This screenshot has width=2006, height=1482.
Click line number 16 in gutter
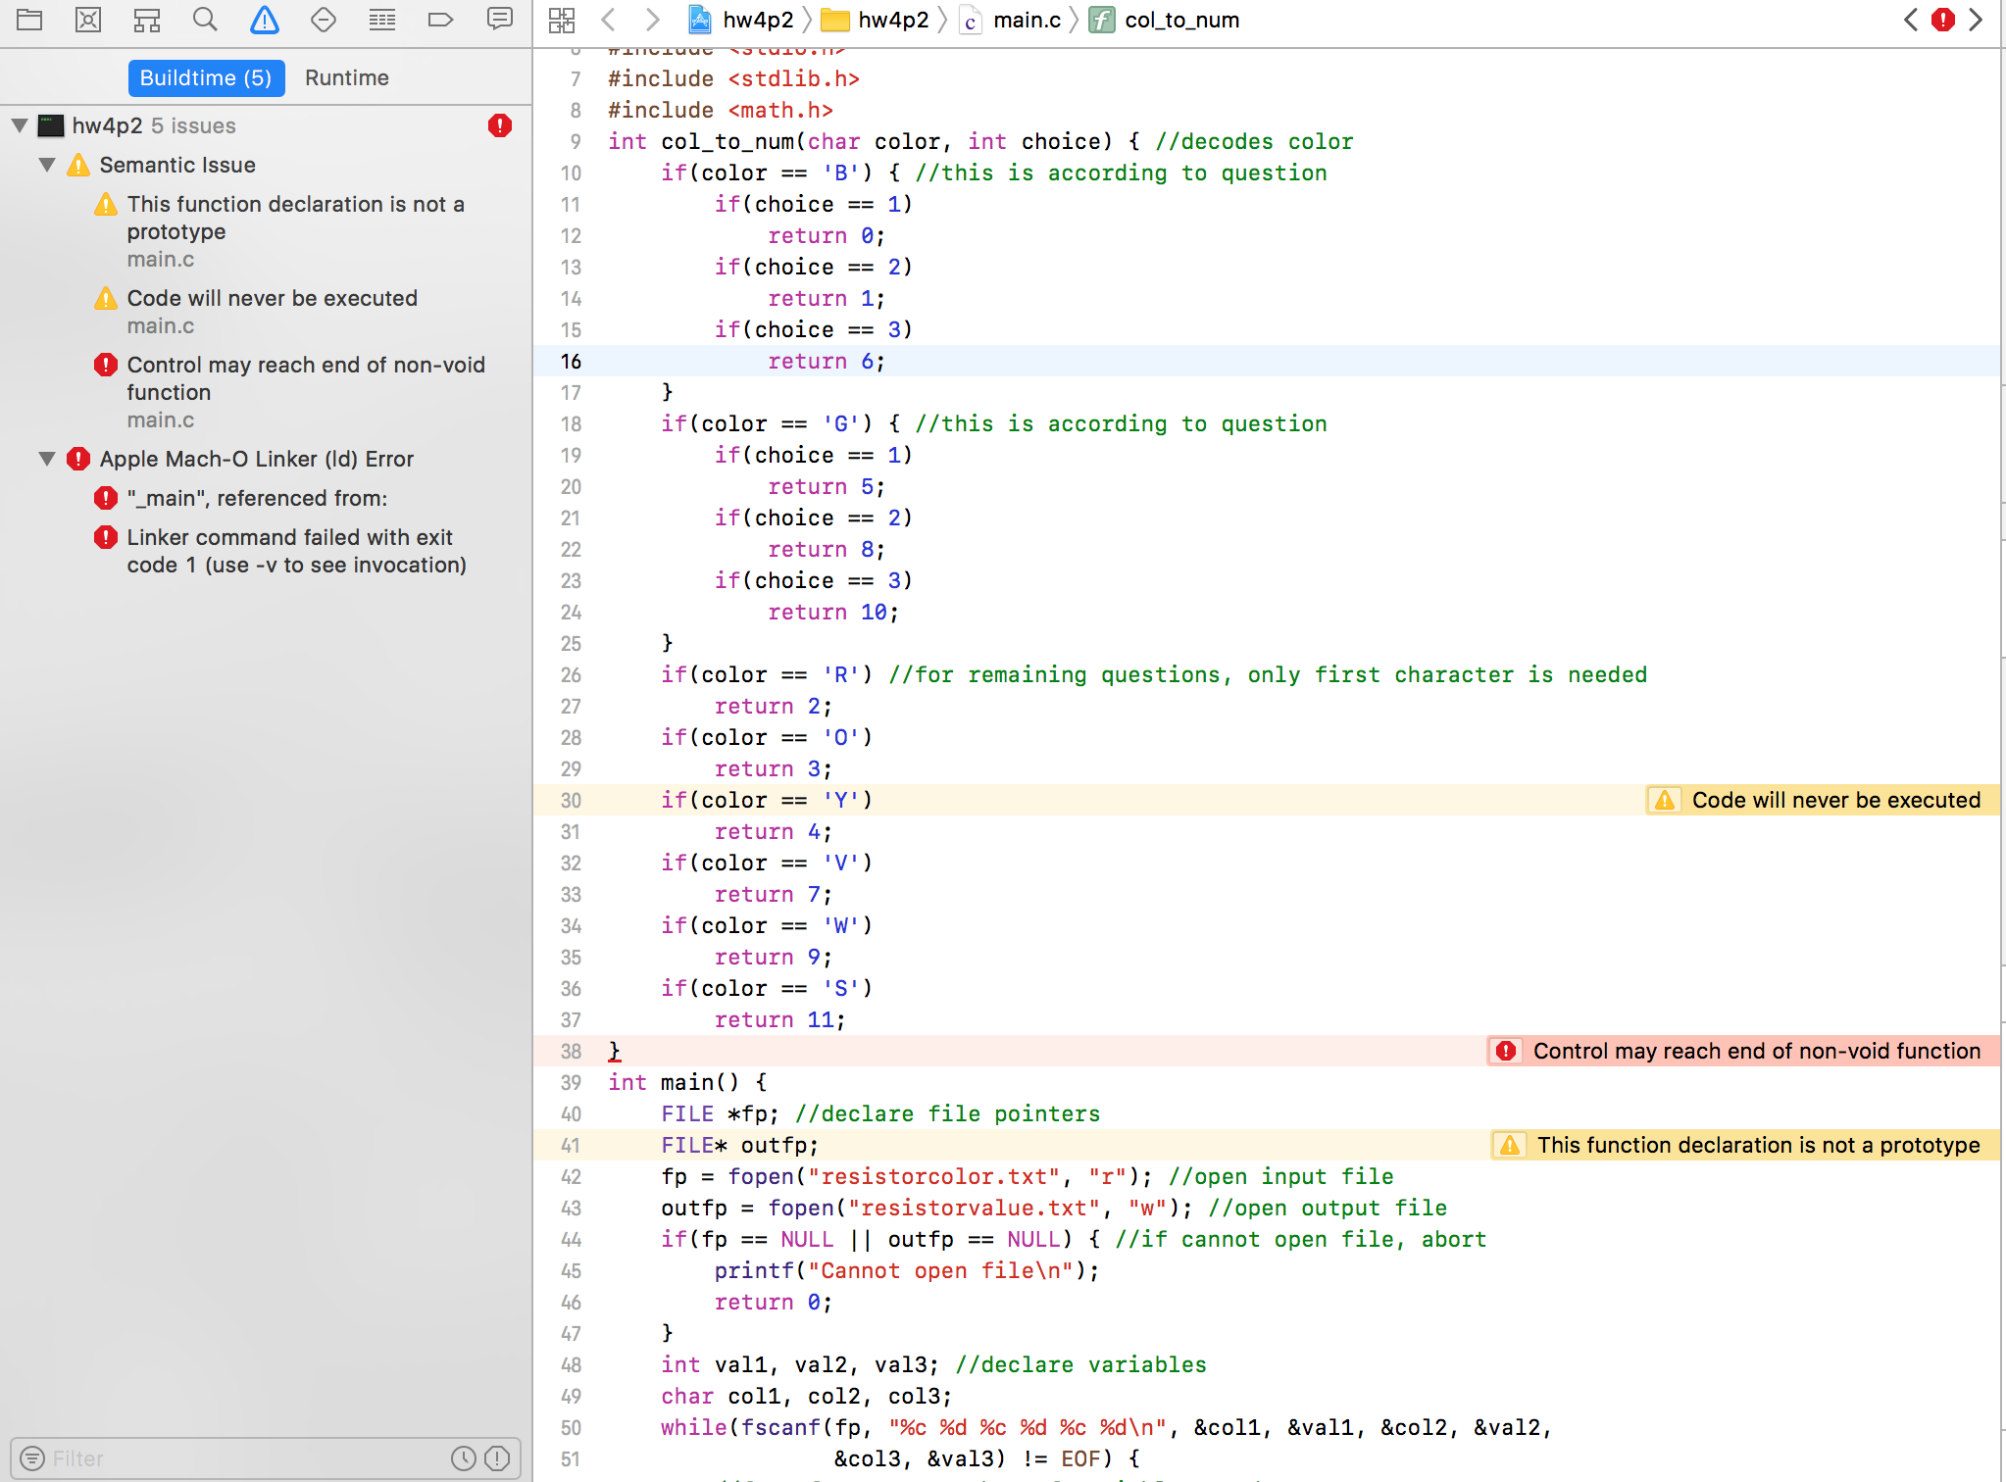tap(571, 361)
